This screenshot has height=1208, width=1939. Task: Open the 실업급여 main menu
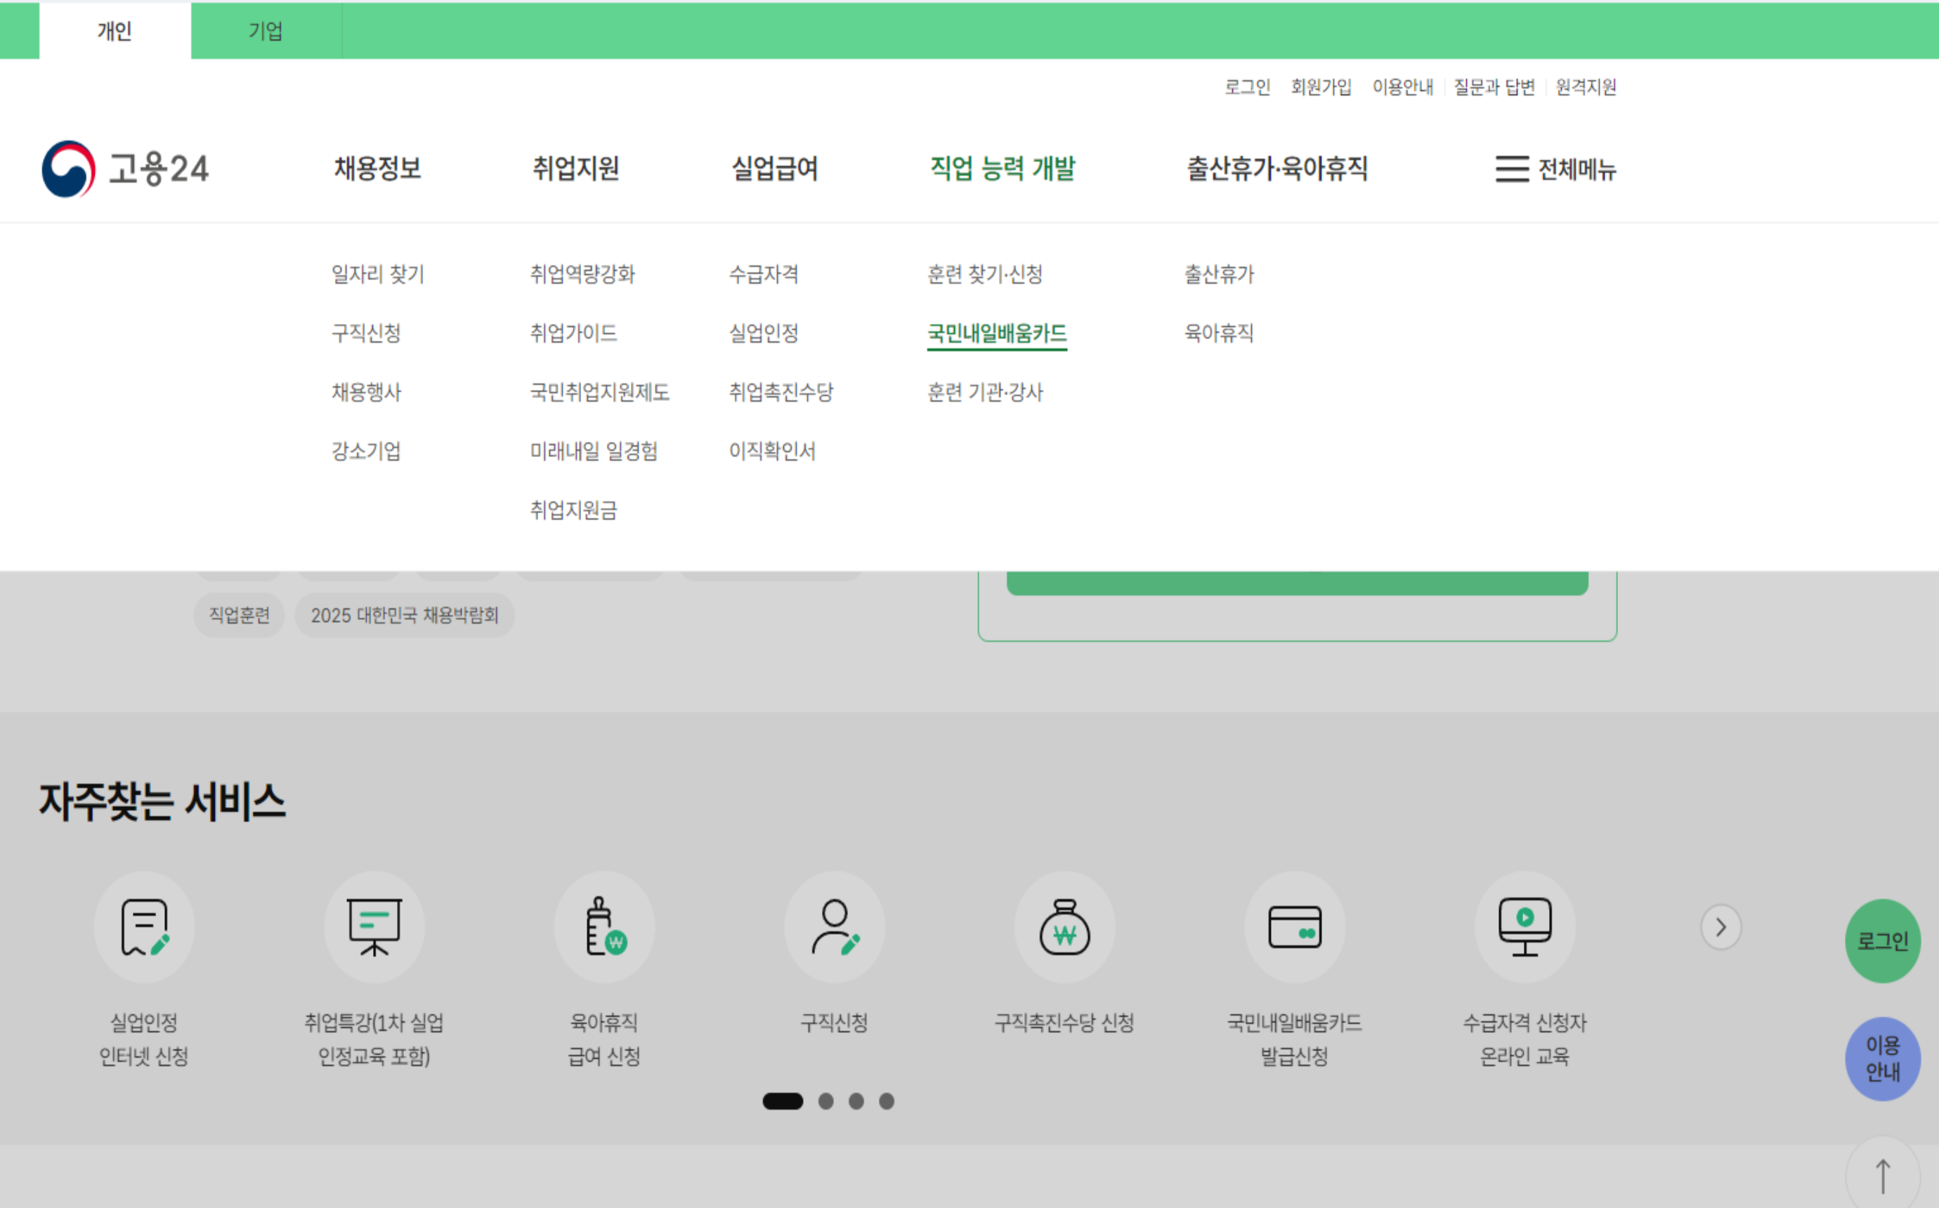774,169
